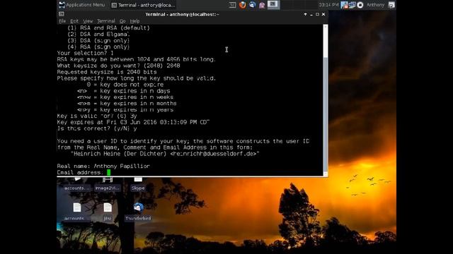The height and width of the screenshot is (254, 453).
Task: Select the Skype desktop label
Action: click(x=138, y=188)
